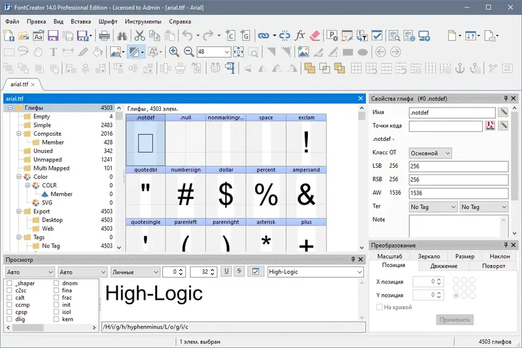Enable the _shaper feature checkbox
The width and height of the screenshot is (522, 348).
[x=9, y=283]
